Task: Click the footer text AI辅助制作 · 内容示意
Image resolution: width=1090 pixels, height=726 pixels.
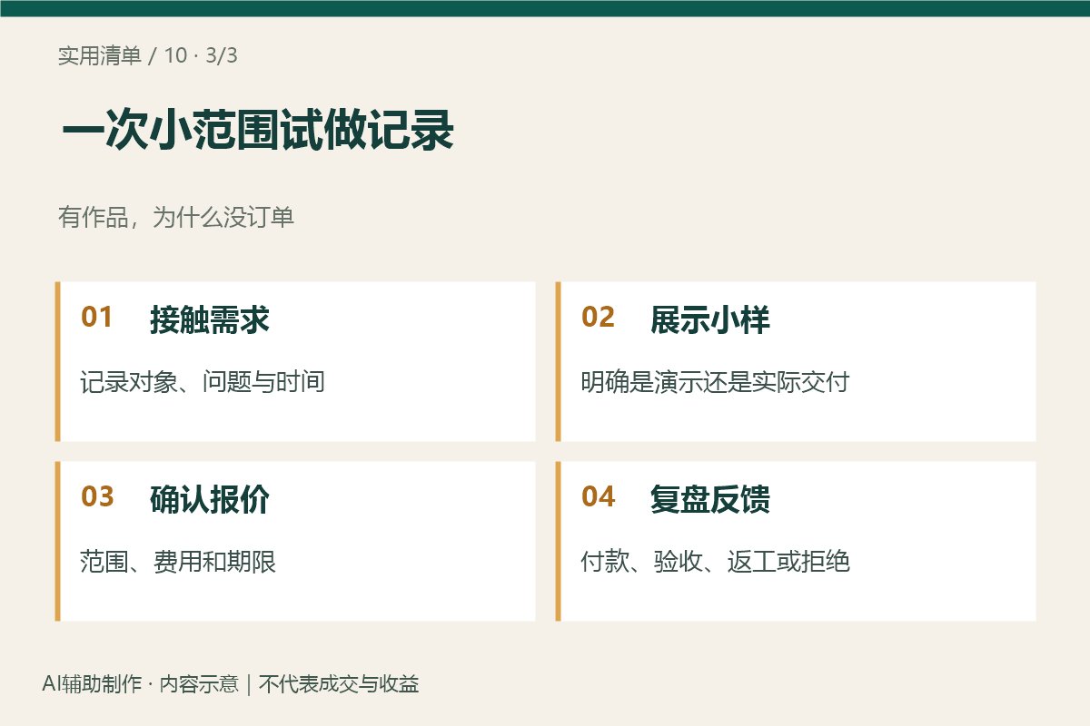Action: [x=140, y=684]
